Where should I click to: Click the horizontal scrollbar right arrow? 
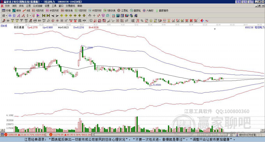point(231,135)
